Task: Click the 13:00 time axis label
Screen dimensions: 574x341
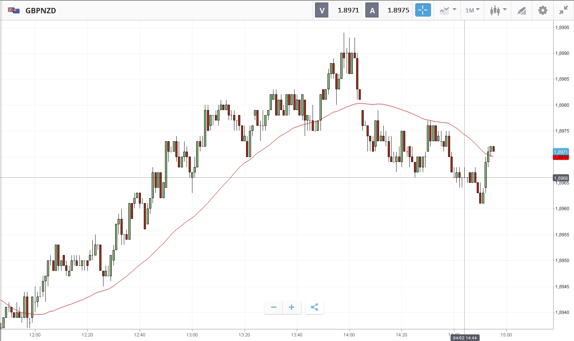Action: [x=192, y=334]
